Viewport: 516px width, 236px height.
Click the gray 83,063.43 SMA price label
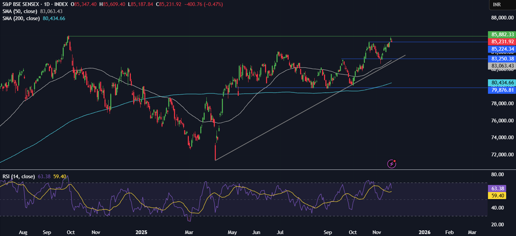[x=502, y=66]
